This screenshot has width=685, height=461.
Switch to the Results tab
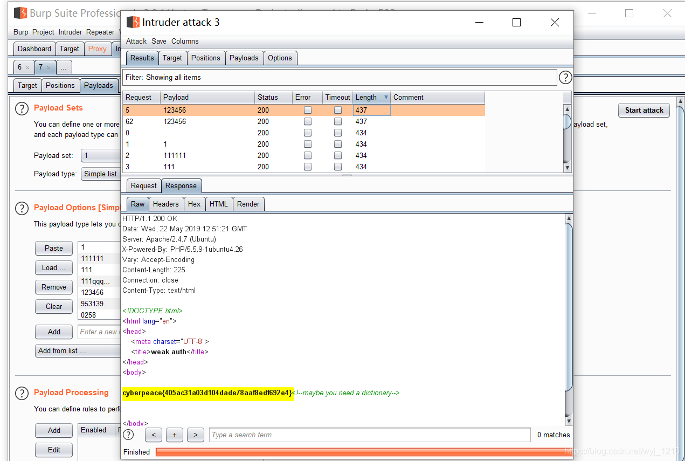coord(142,58)
